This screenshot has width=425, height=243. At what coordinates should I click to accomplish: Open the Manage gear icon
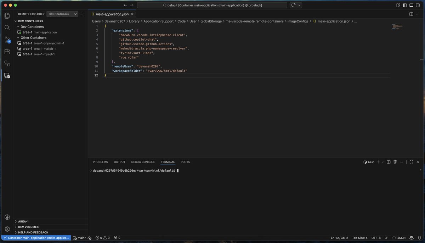[7, 229]
